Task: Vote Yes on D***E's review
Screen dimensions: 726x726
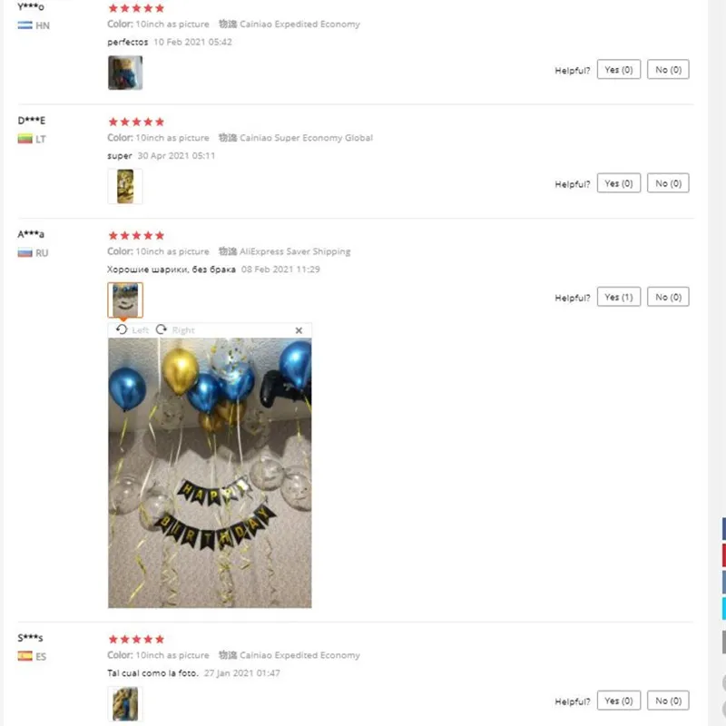Action: pos(619,183)
